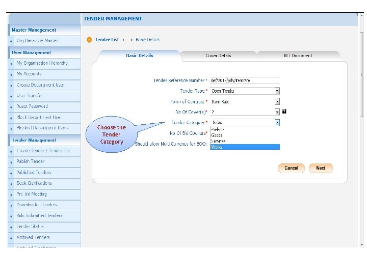The height and width of the screenshot is (275, 367).
Task: Choose Goods from Tender Category list
Action: click(245, 135)
